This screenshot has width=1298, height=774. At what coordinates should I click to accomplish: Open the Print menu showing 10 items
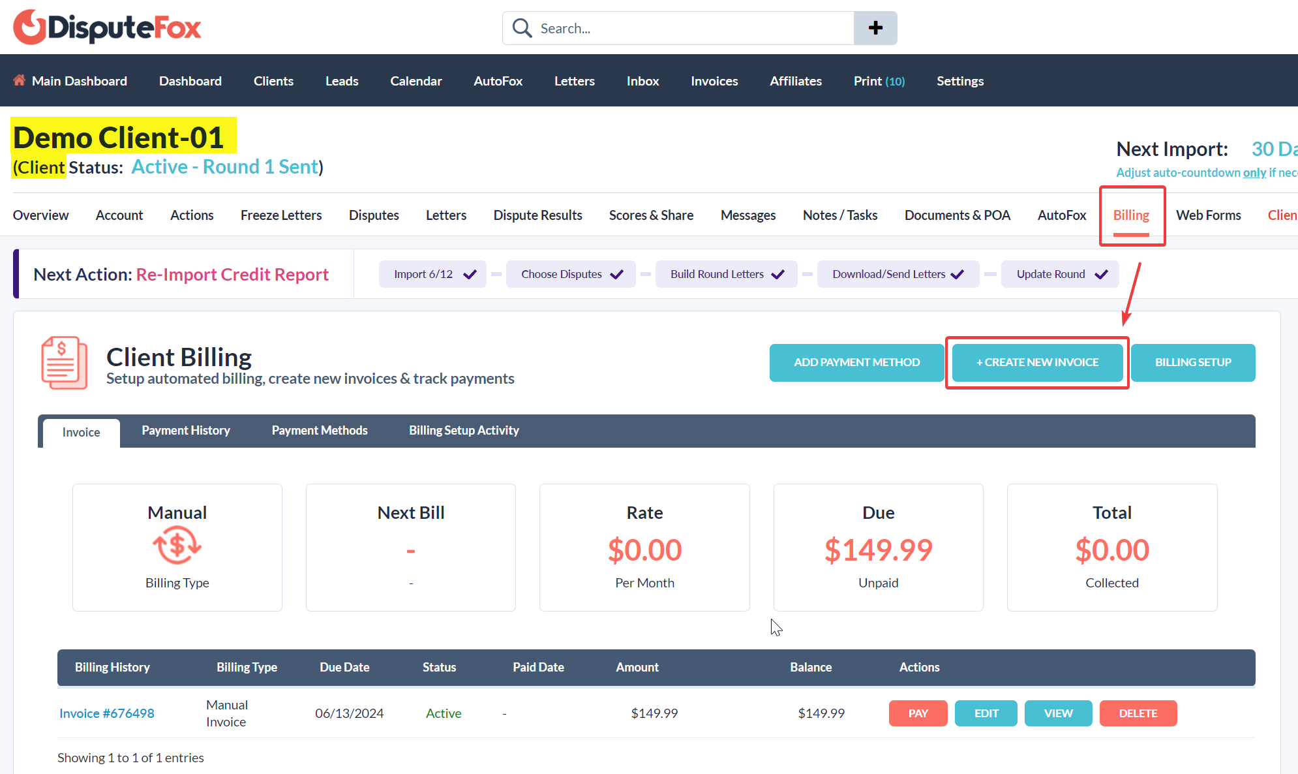pos(879,81)
